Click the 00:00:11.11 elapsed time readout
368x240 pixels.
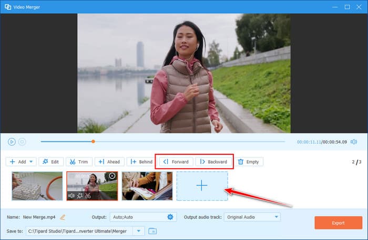(x=309, y=142)
